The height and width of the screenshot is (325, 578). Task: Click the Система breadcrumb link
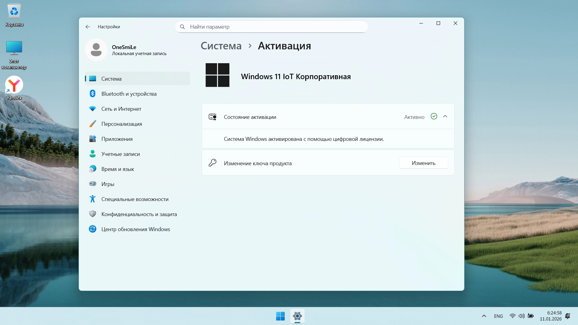point(221,46)
